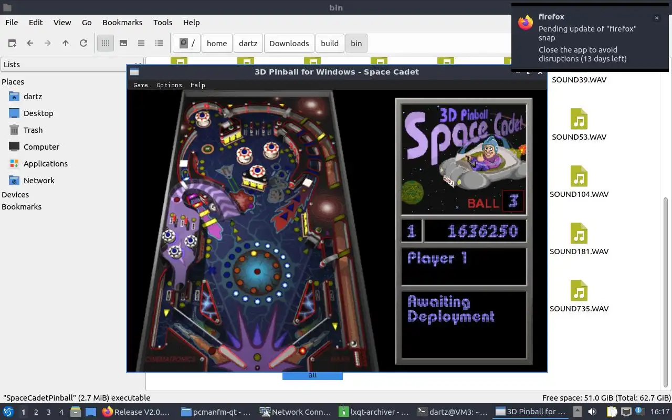Switch to compact list view
This screenshot has height=420, width=672.
[x=141, y=43]
